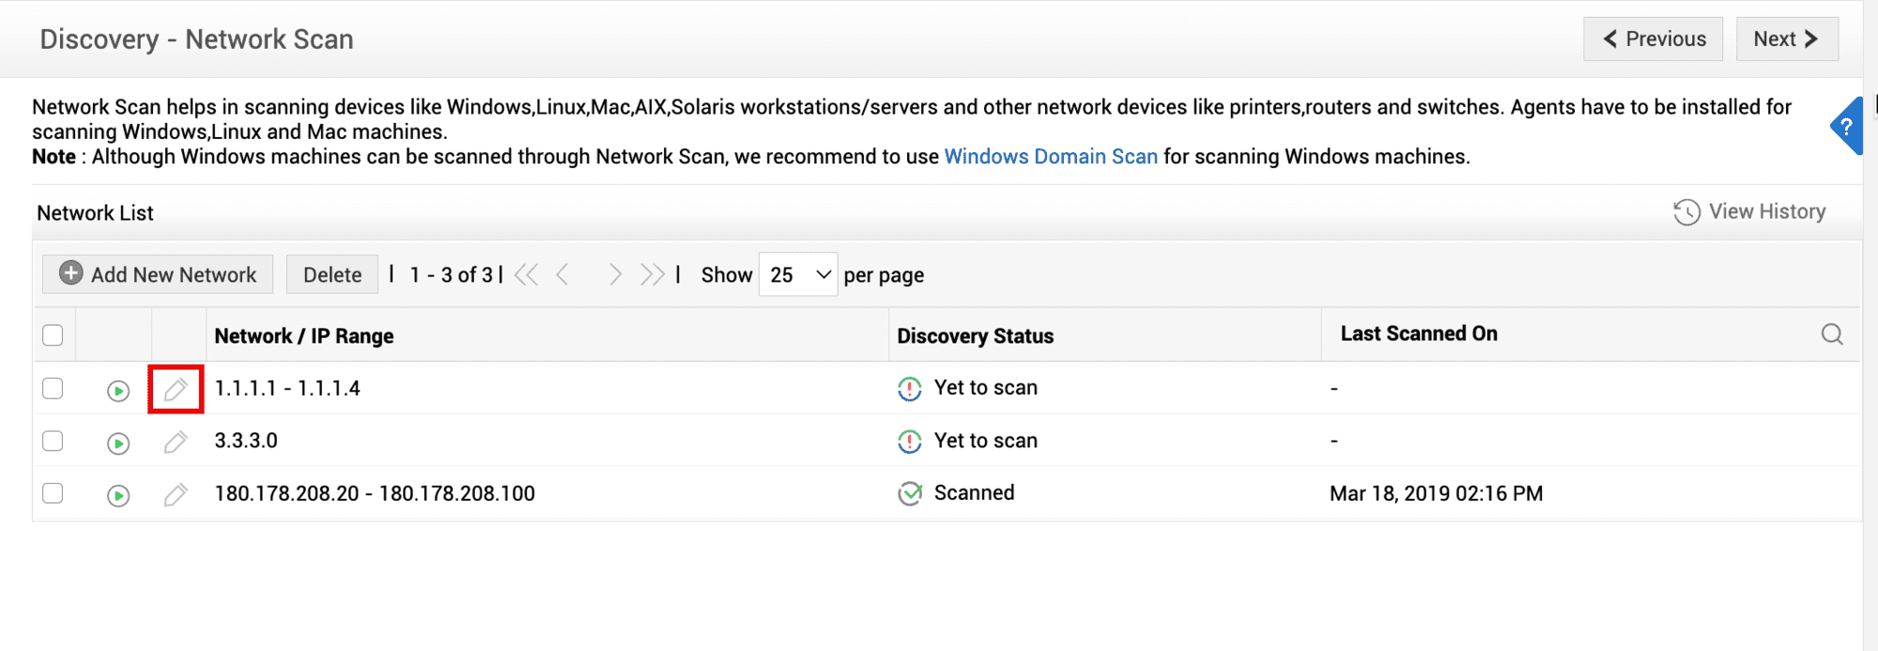The height and width of the screenshot is (651, 1878).
Task: Check the 180.178.208.20 range row checkbox
Action: (53, 494)
